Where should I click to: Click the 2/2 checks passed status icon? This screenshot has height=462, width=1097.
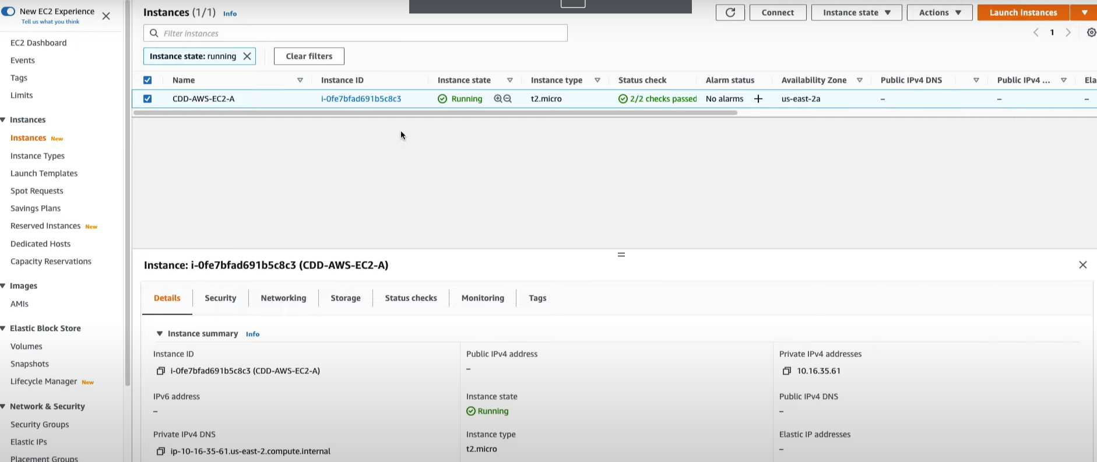pos(623,98)
